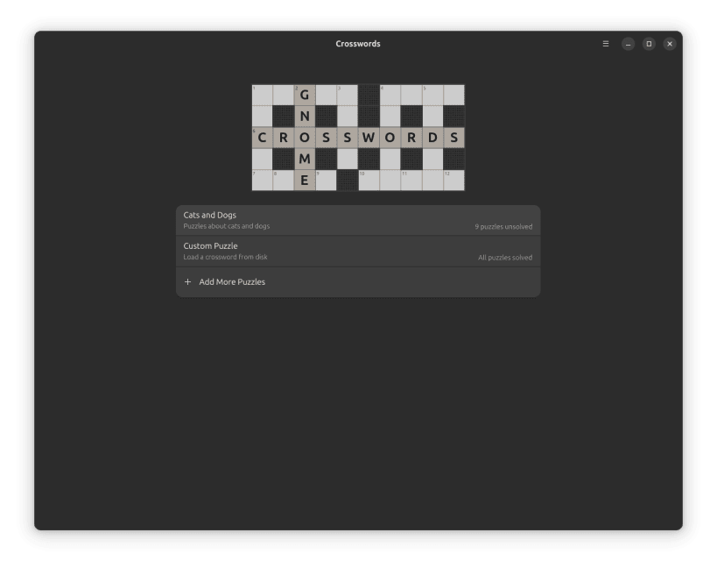Click the crossword logo image
The image size is (717, 568).
click(357, 136)
